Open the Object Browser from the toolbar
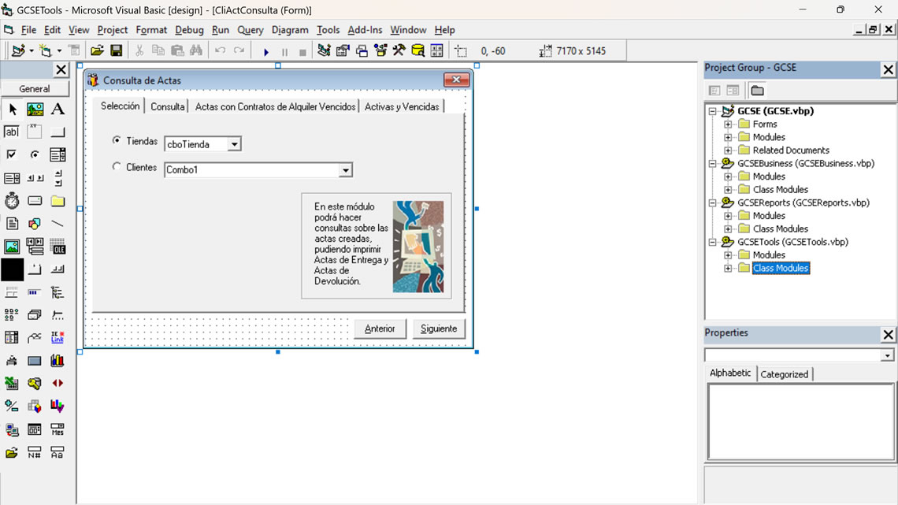Screen dimensions: 898x505 click(380, 50)
